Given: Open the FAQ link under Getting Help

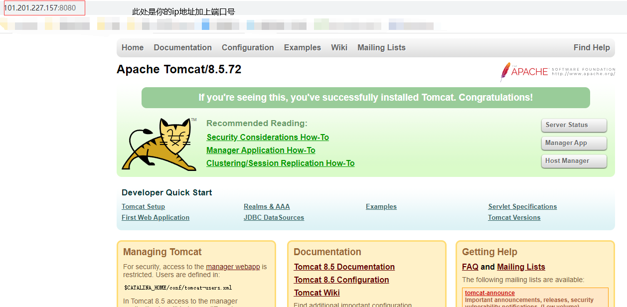Looking at the screenshot, I should pos(470,267).
